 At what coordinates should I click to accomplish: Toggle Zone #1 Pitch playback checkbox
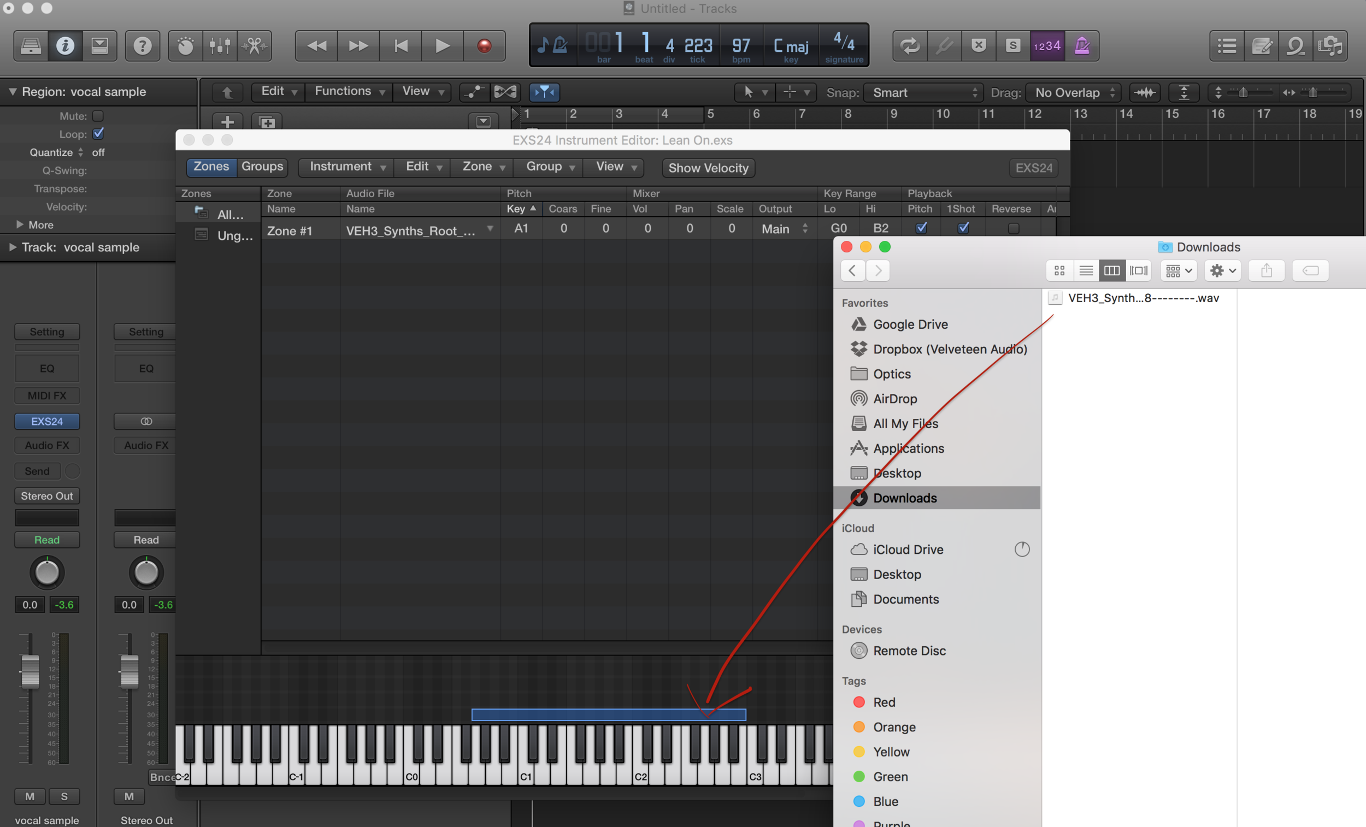[x=921, y=228]
